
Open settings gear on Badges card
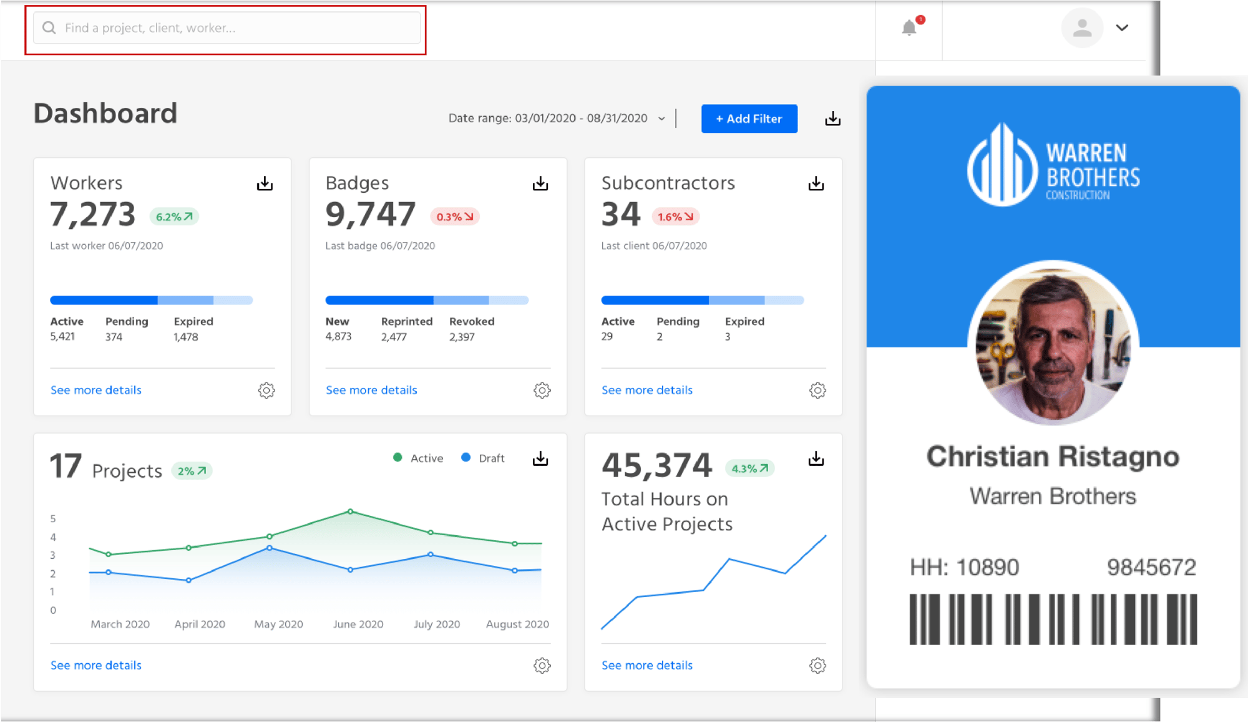point(542,390)
